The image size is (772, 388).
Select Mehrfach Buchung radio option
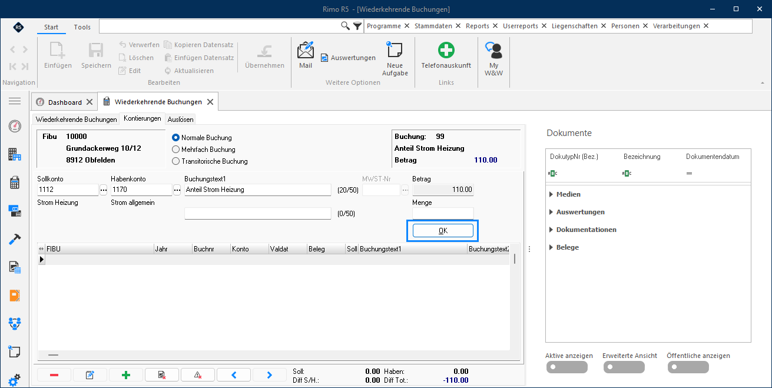point(175,149)
